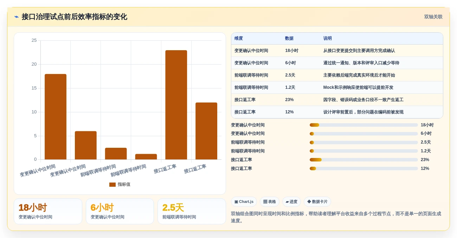
Task: Click the chart bar with value 2.5
Action: tap(116, 154)
